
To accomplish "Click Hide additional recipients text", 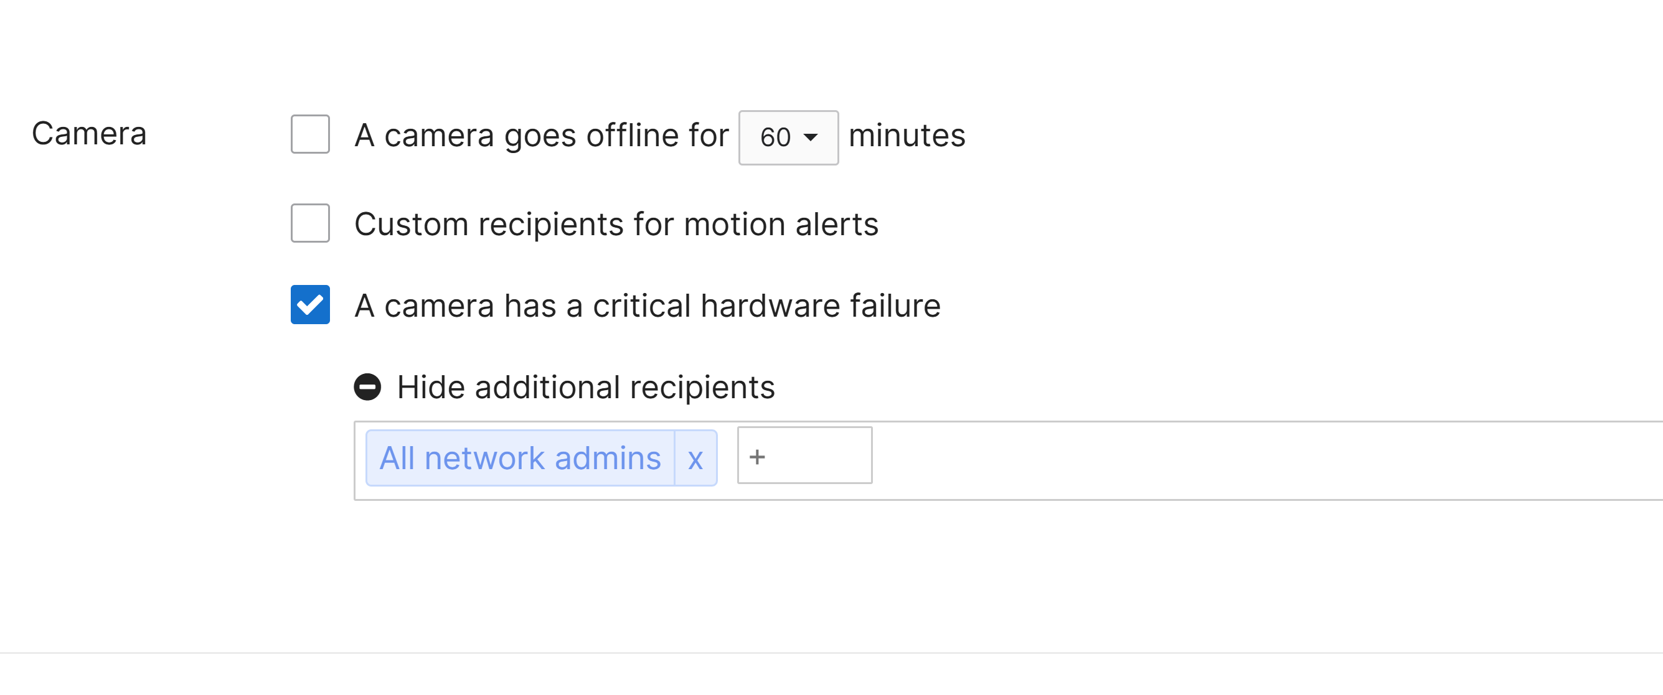I will 585,387.
